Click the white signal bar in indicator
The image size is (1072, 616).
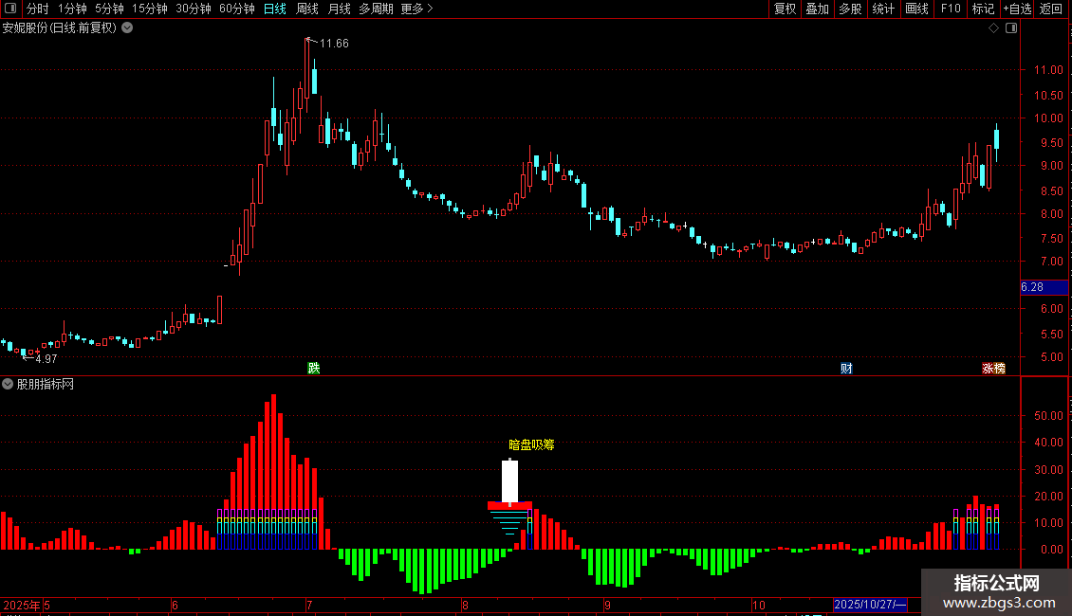coord(510,480)
